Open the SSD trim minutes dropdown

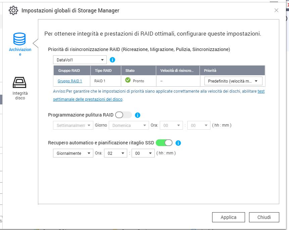point(143,153)
